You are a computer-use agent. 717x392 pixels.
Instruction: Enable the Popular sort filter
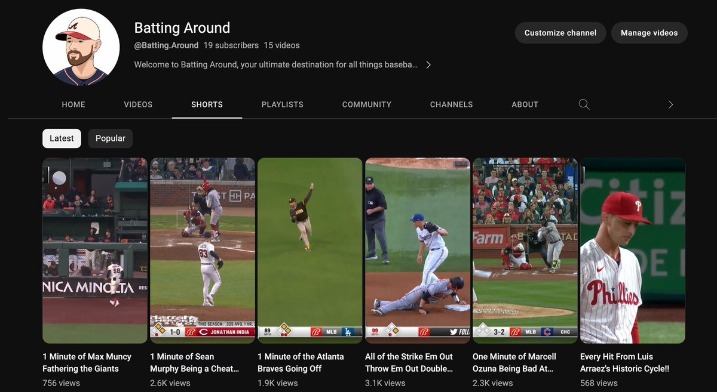110,138
